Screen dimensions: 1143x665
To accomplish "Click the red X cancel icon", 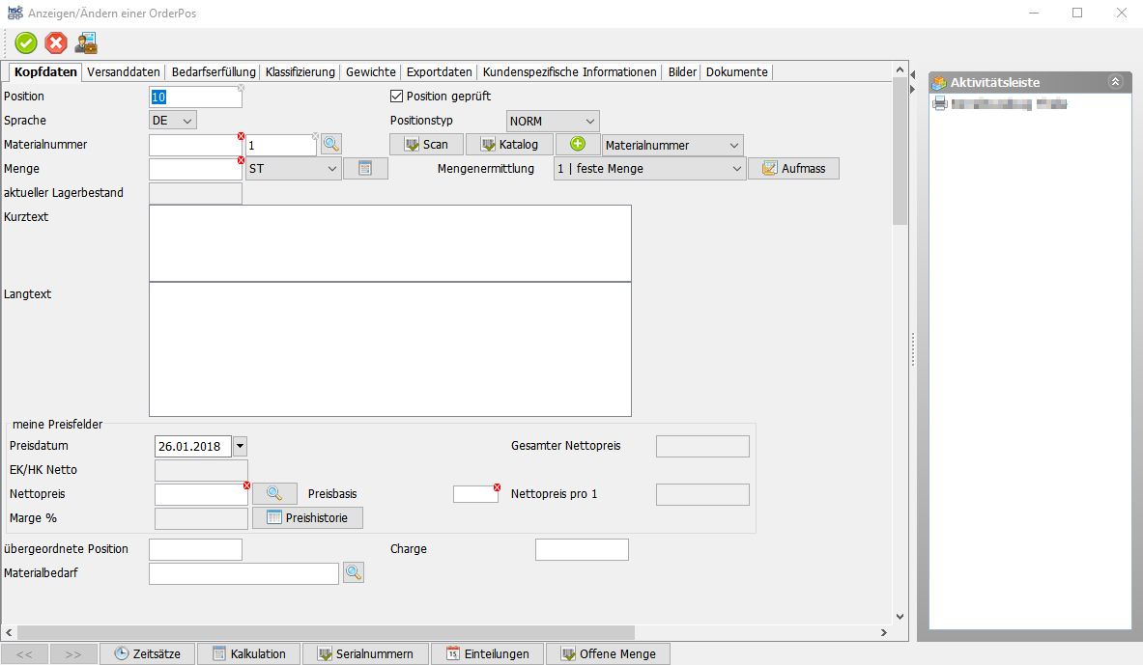I will (56, 42).
